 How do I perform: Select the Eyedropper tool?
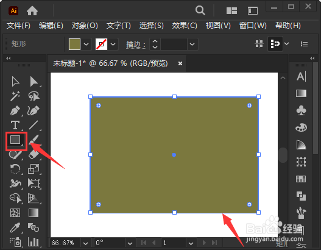point(15,227)
